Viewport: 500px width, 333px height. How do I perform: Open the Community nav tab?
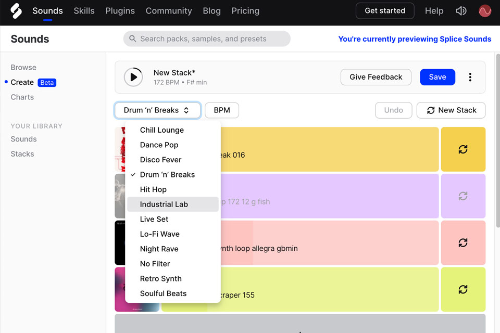pos(169,11)
